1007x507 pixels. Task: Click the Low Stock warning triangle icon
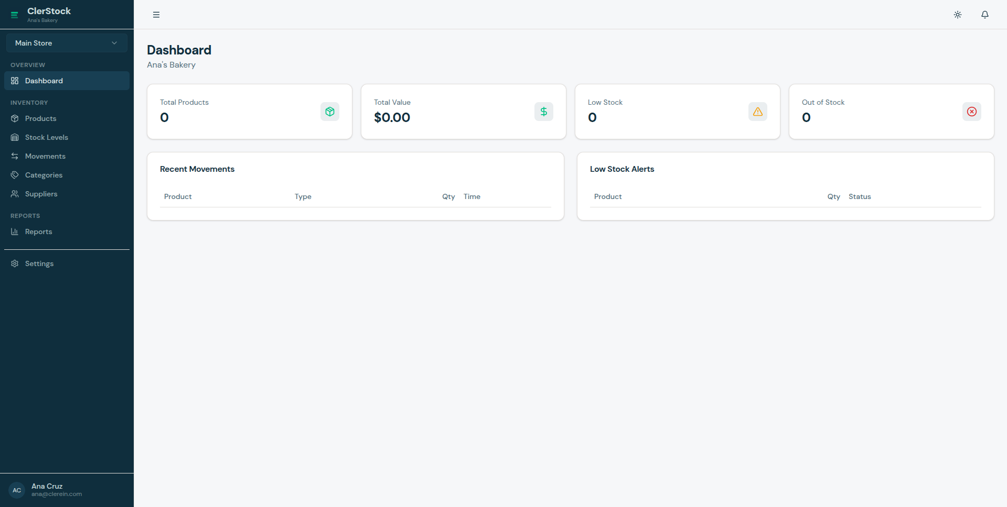tap(757, 112)
